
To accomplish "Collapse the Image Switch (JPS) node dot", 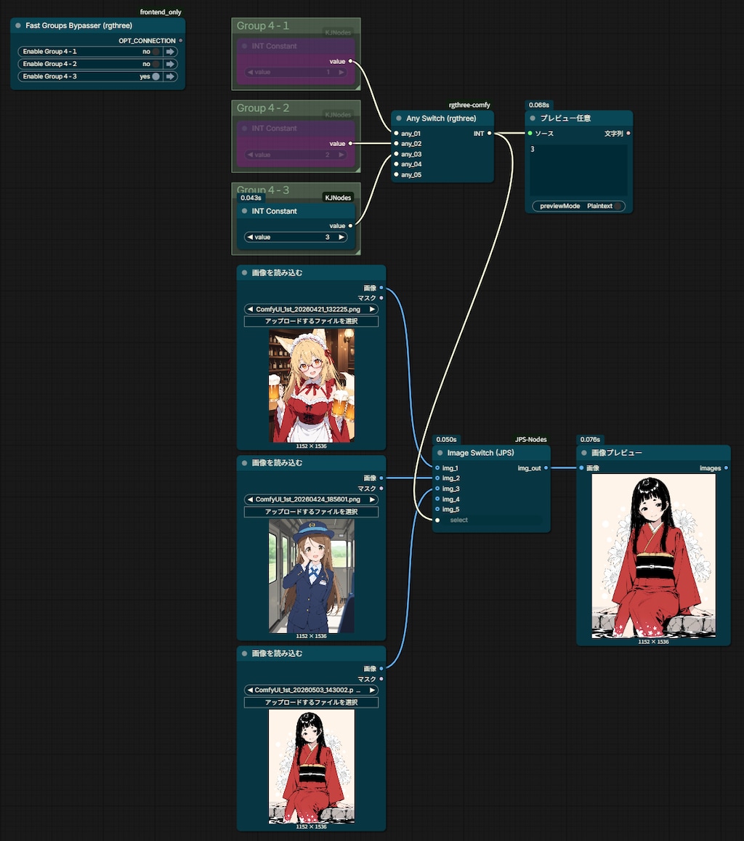I will point(440,453).
